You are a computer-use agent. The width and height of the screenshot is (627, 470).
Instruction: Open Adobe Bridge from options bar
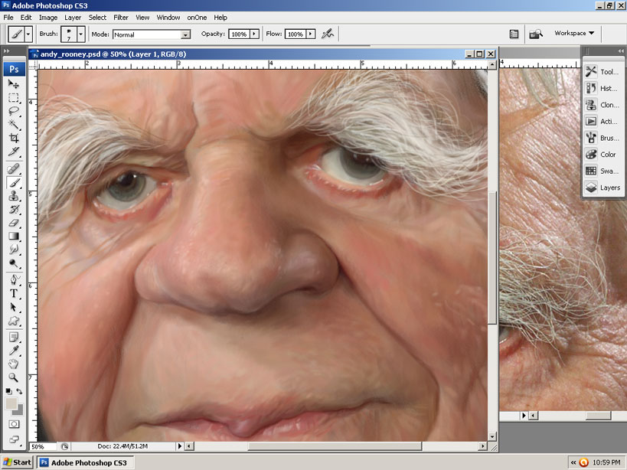(x=535, y=34)
